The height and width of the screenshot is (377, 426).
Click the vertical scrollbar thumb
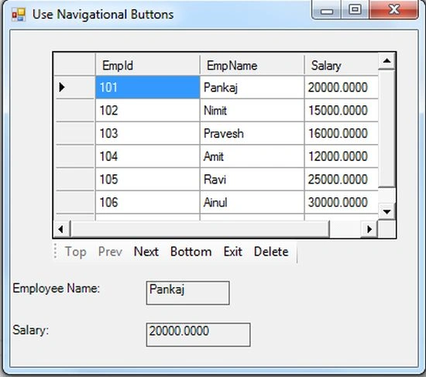coord(386,129)
